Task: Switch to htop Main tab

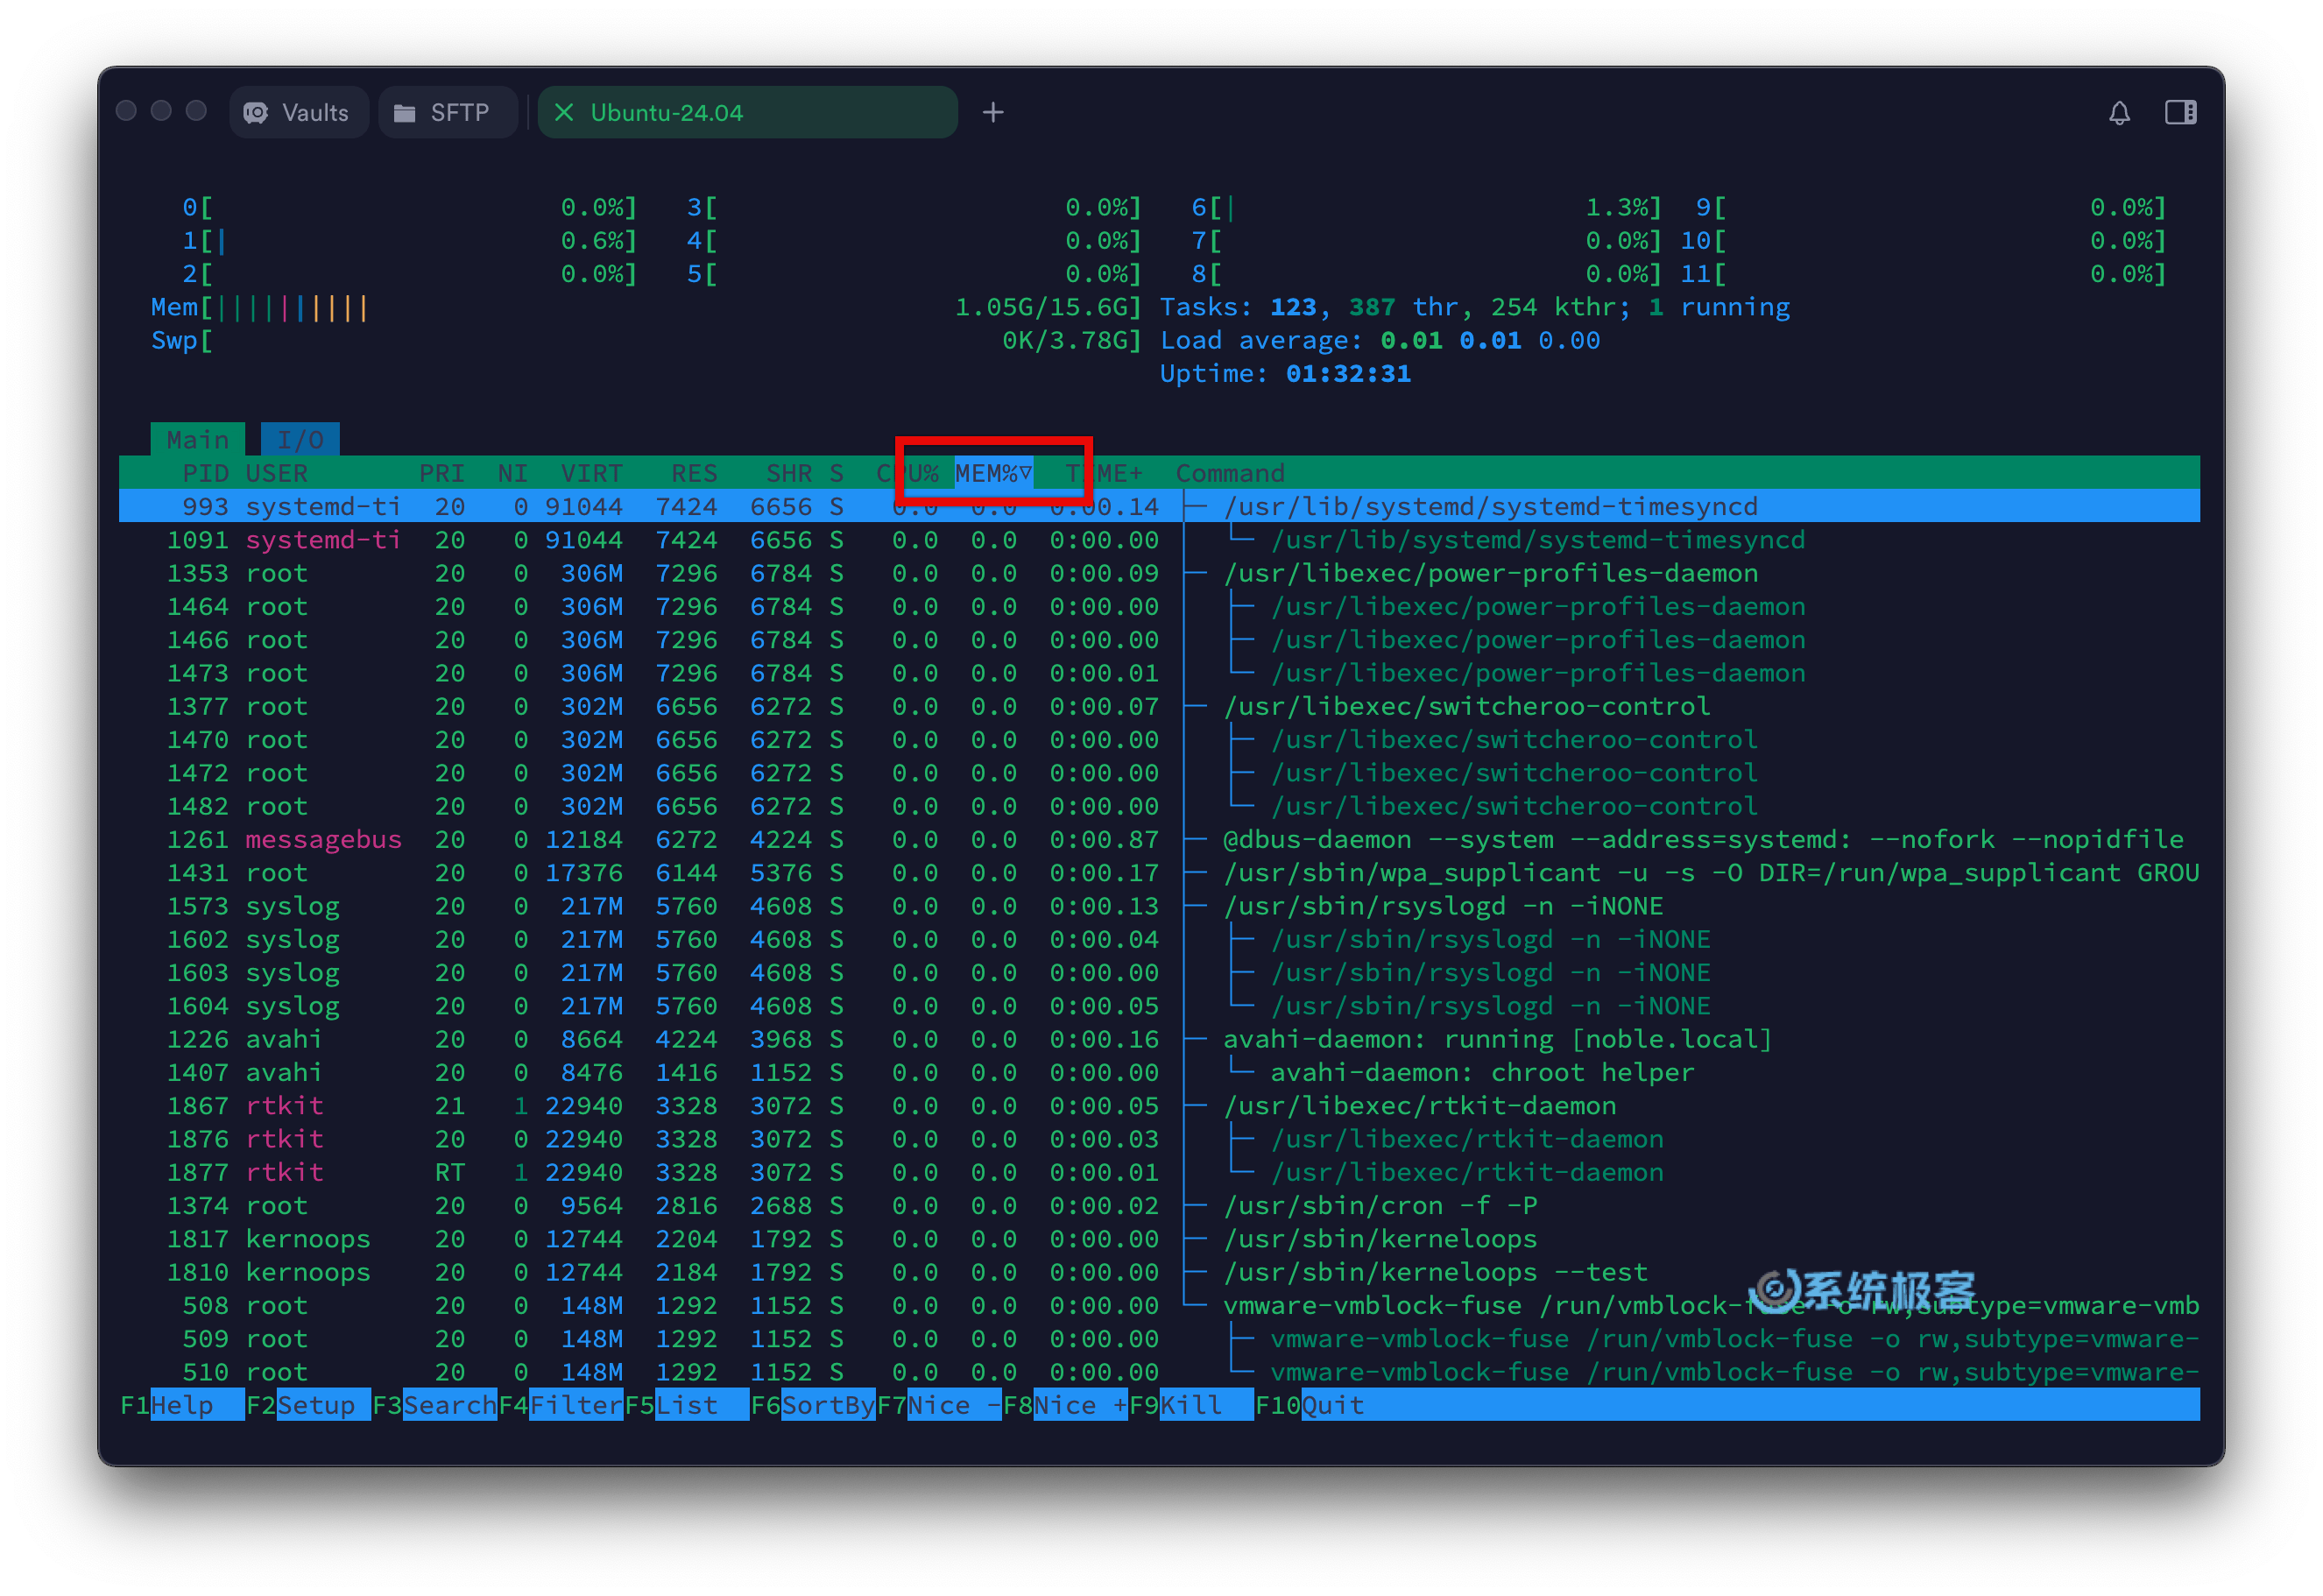Action: coord(197,439)
